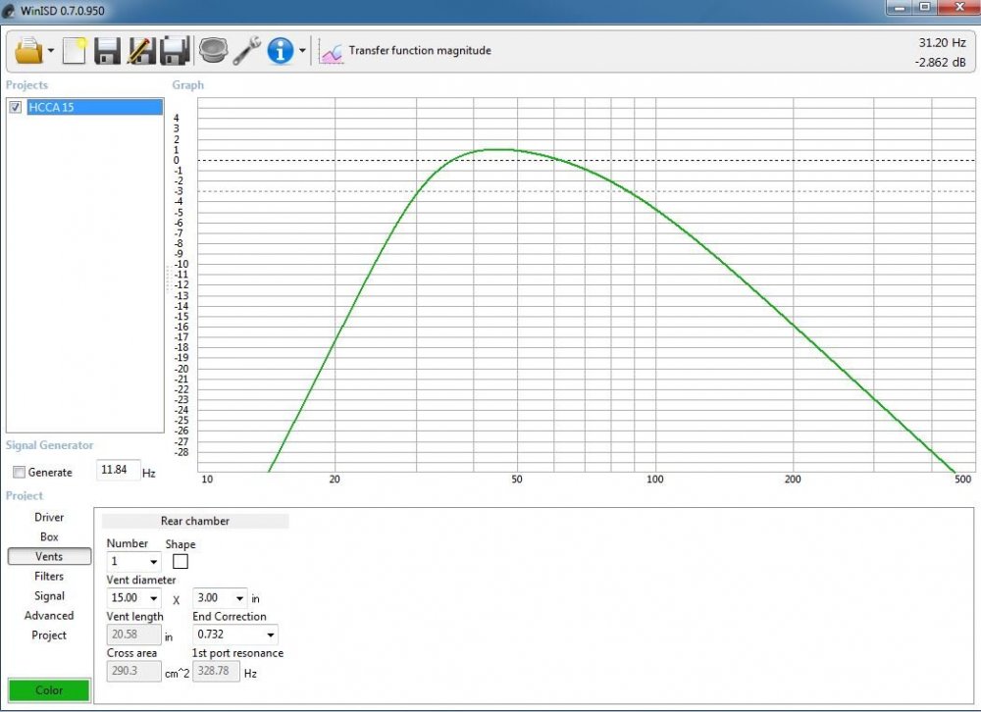This screenshot has height=712, width=981.
Task: Click the green Color button
Action: tap(48, 689)
